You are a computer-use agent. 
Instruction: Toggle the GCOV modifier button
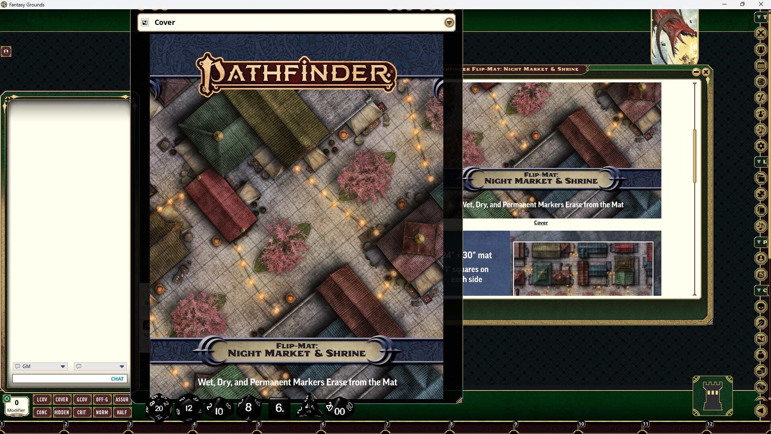[82, 399]
